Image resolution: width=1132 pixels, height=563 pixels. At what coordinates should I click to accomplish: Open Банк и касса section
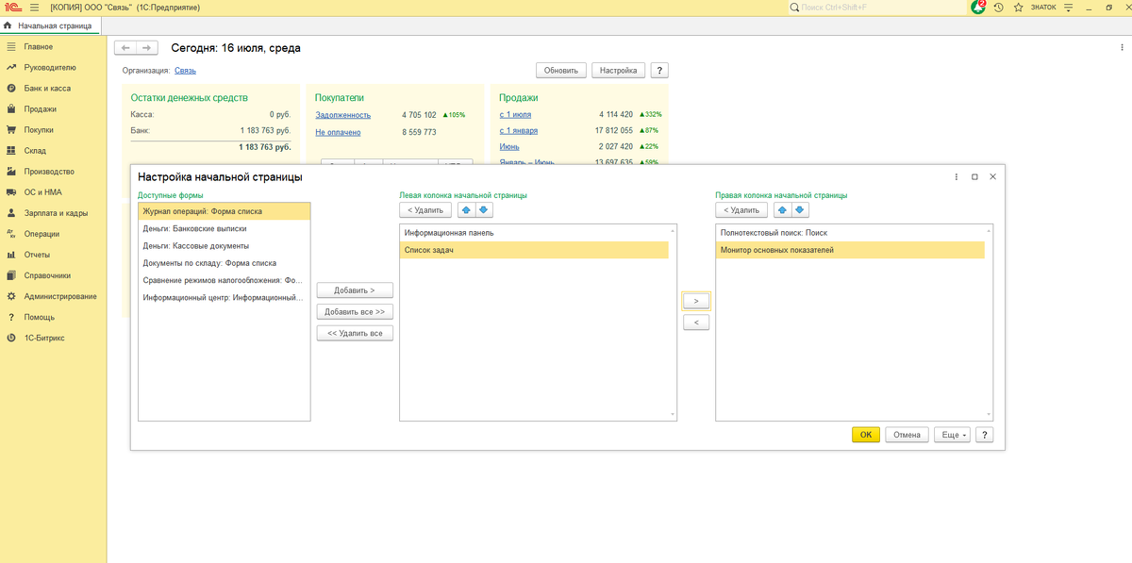(47, 88)
